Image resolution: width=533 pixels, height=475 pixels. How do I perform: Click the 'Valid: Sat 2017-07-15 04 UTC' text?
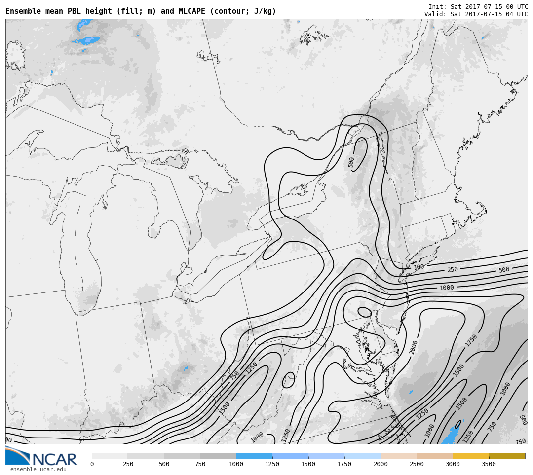(x=476, y=14)
